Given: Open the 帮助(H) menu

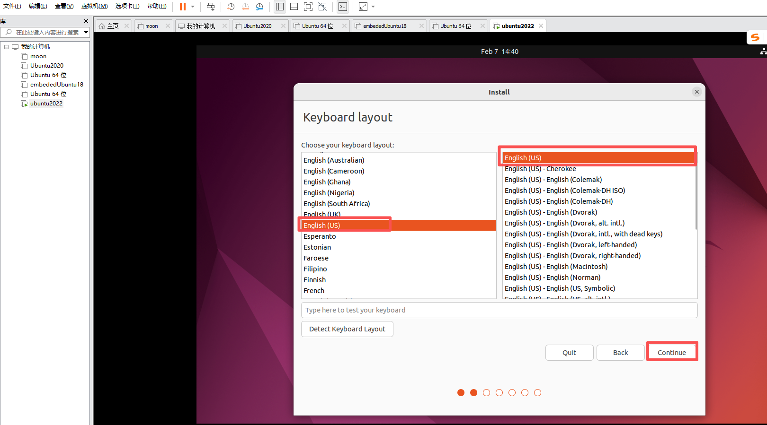Looking at the screenshot, I should tap(157, 6).
